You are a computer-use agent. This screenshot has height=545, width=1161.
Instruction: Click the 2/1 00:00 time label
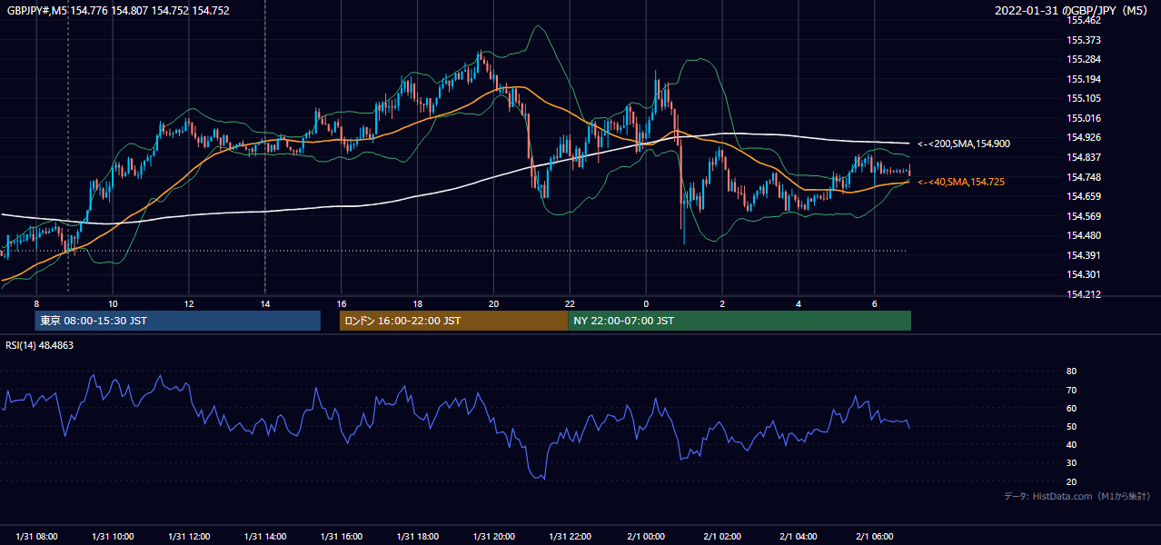click(646, 537)
